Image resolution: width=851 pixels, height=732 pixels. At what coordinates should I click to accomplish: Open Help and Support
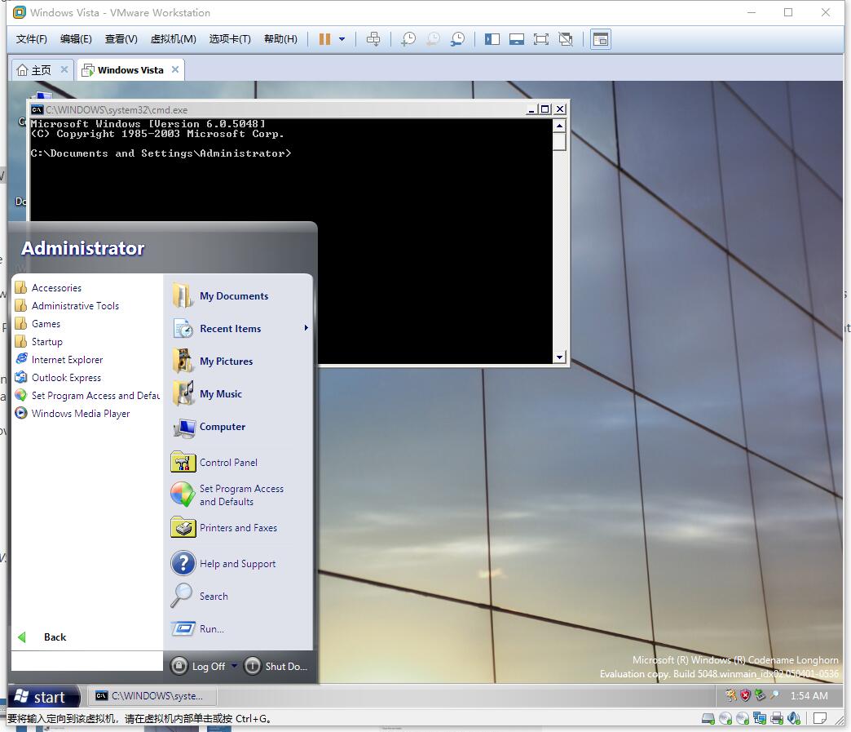(239, 564)
